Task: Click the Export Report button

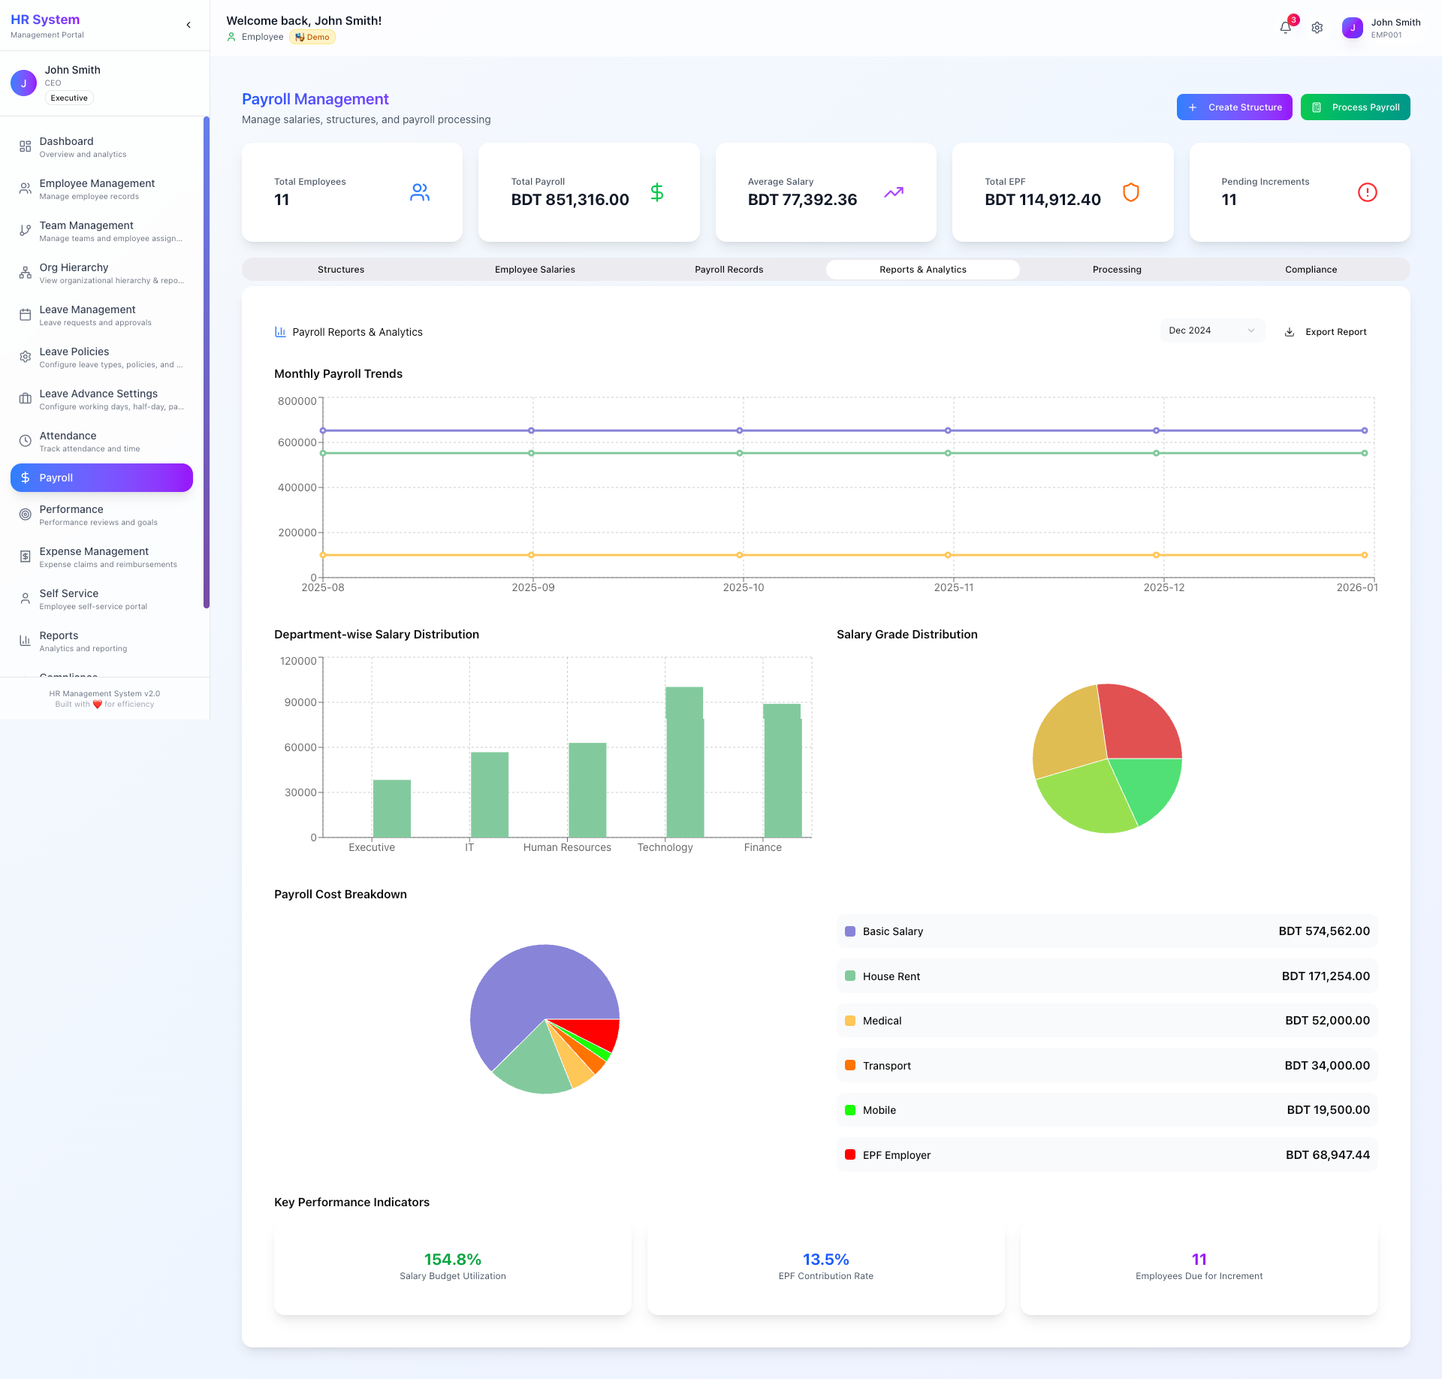Action: click(x=1326, y=332)
